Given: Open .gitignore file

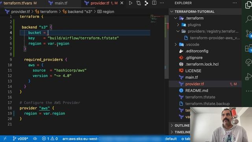Looking at the screenshot, I should pos(194,58).
